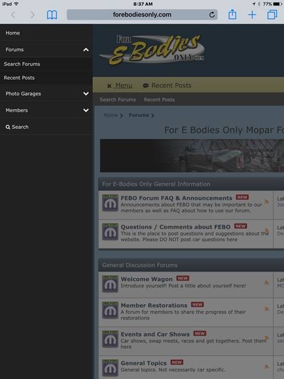The width and height of the screenshot is (284, 379).
Task: Expand the Members sidebar menu
Action: (86, 110)
